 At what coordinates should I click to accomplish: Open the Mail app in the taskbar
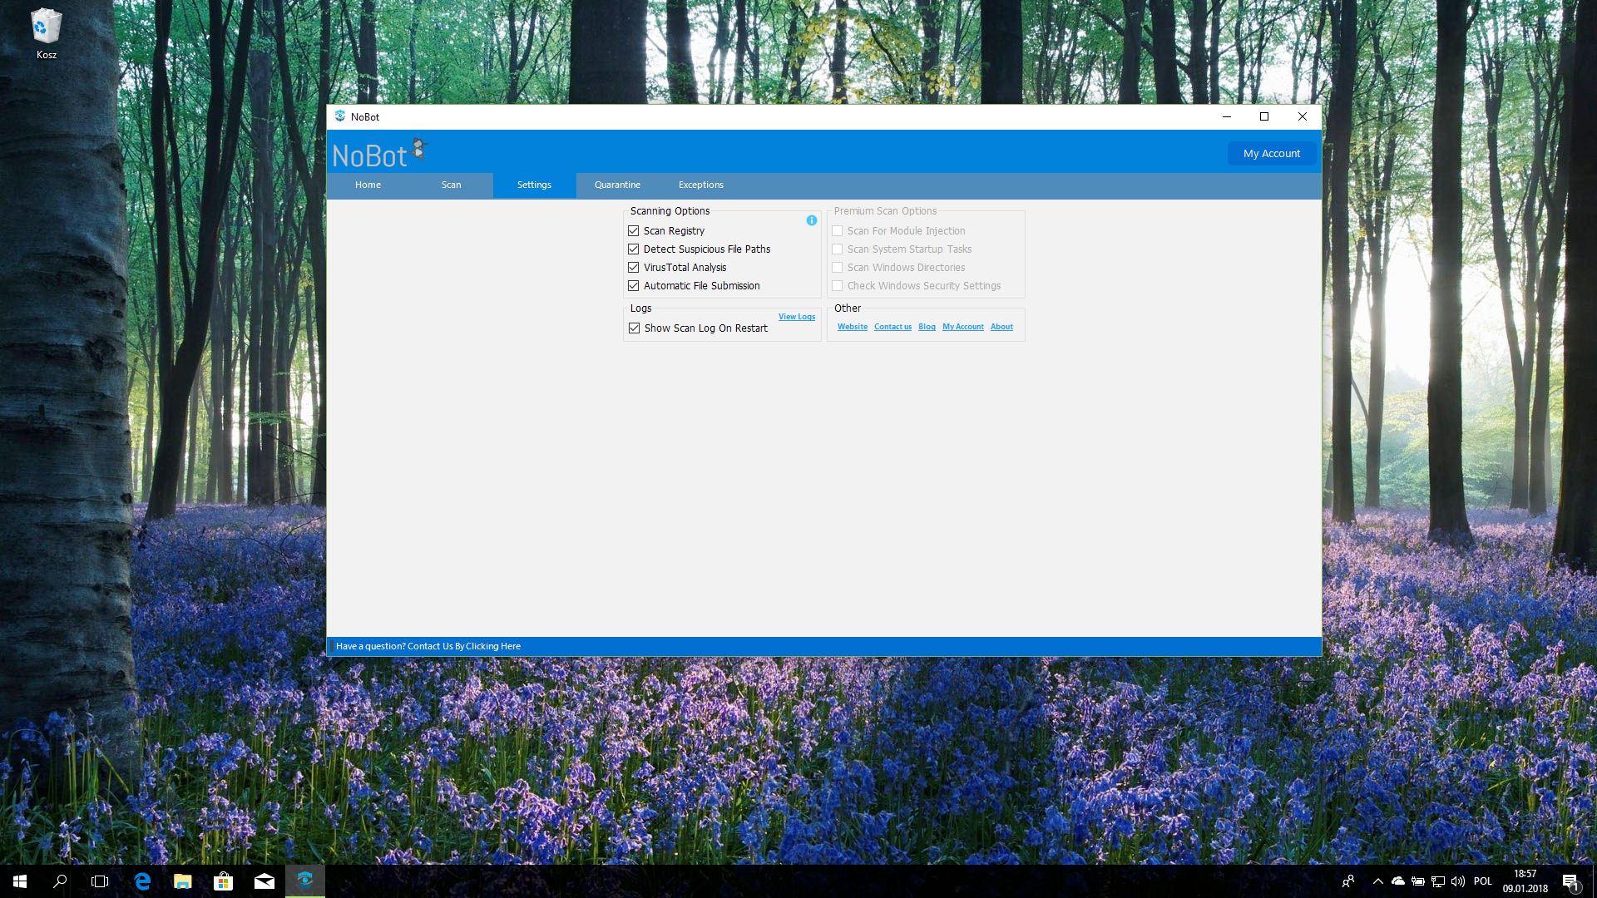264,881
